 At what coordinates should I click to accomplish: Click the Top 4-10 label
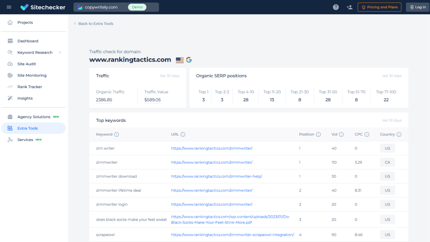pyautogui.click(x=246, y=92)
